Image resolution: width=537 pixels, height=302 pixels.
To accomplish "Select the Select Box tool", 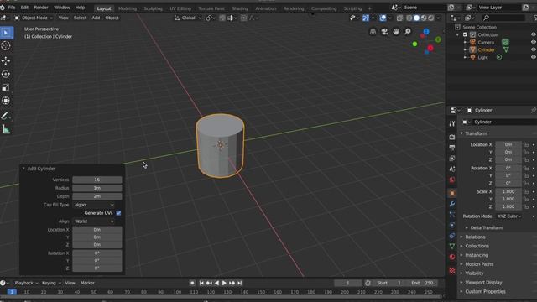I will point(6,33).
